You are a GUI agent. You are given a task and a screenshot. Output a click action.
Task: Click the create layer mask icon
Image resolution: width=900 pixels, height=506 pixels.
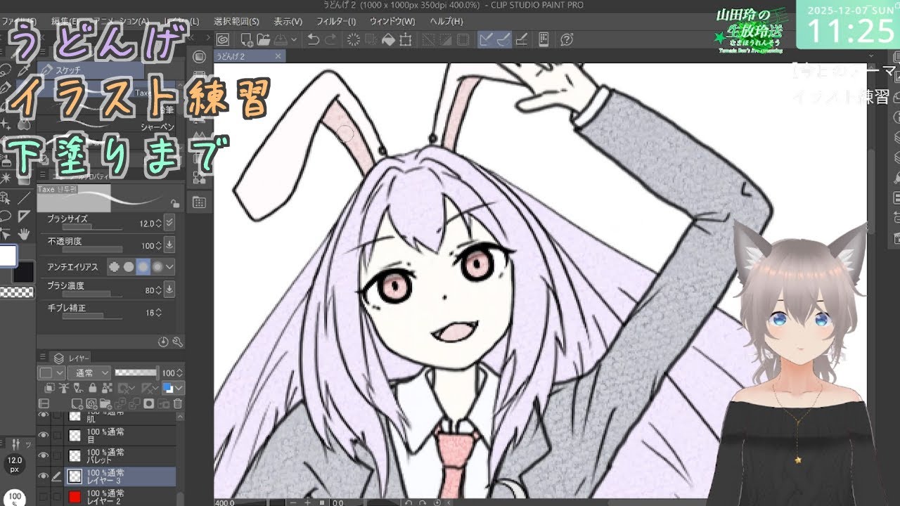(149, 404)
